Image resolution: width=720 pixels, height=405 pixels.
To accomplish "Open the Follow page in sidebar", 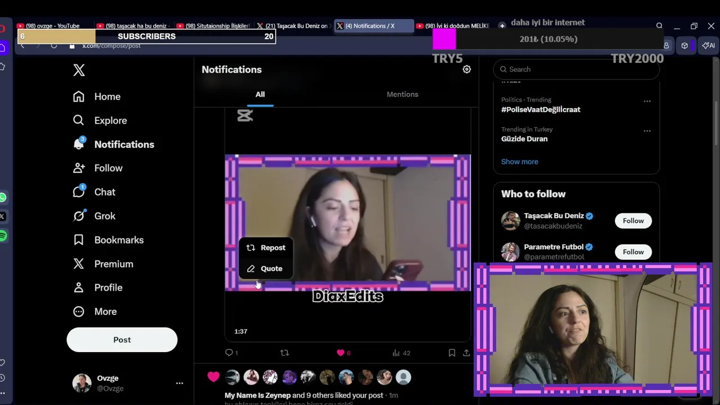I will tap(98, 168).
